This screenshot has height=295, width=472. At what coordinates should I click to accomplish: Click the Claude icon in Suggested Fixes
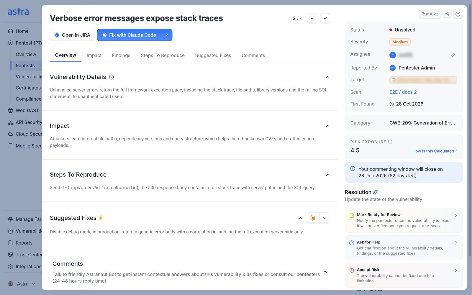(313, 218)
